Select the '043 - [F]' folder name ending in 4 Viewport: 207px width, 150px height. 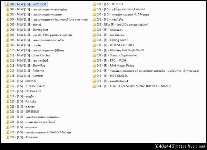(112, 81)
